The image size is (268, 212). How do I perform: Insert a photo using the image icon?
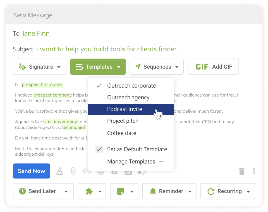click(x=128, y=171)
